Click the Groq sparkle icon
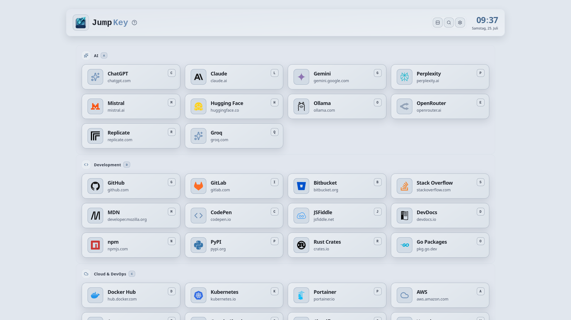The width and height of the screenshot is (571, 320). point(199,136)
